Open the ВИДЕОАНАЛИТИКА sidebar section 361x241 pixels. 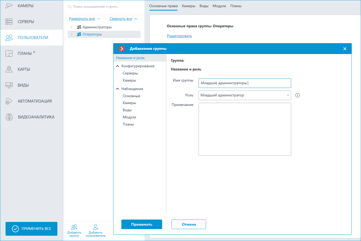coord(31,117)
